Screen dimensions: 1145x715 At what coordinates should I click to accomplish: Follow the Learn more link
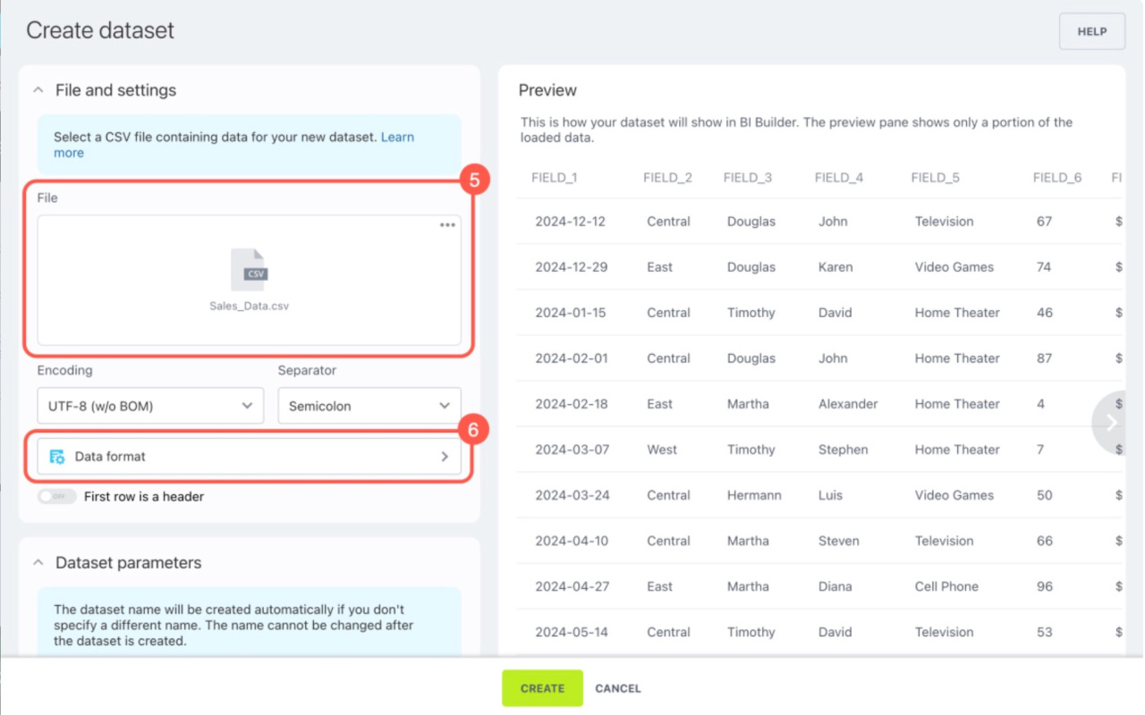(397, 138)
